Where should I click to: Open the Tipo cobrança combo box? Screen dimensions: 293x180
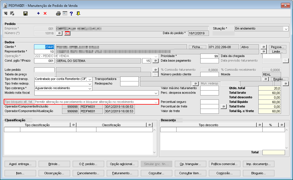[90, 88]
